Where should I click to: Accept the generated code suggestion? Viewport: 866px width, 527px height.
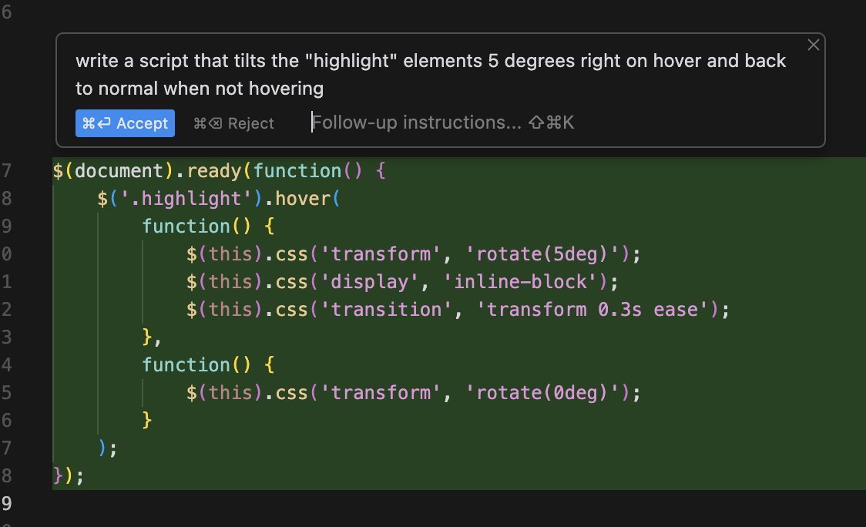click(x=125, y=123)
